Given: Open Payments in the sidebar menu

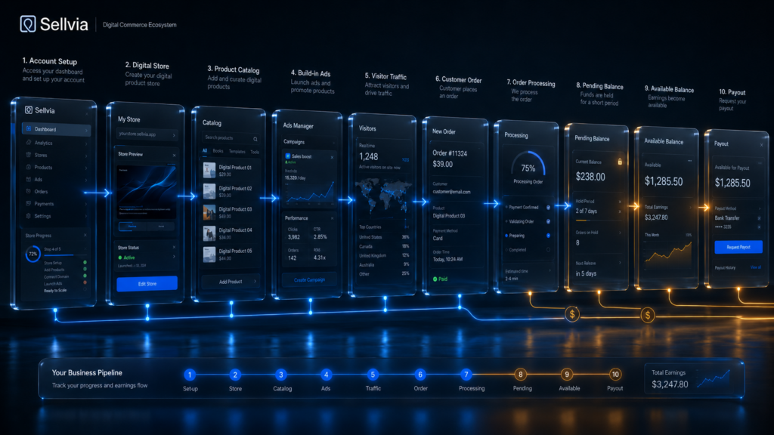Looking at the screenshot, I should [x=56, y=204].
